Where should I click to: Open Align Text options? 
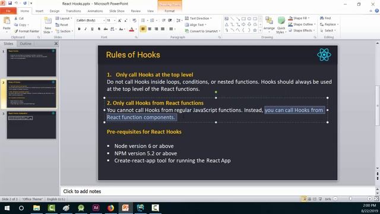coord(195,25)
